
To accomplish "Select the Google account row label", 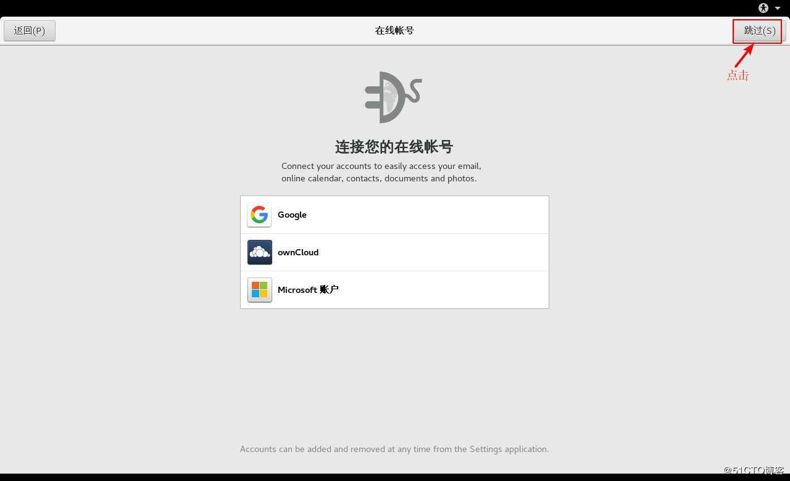I will (x=292, y=215).
